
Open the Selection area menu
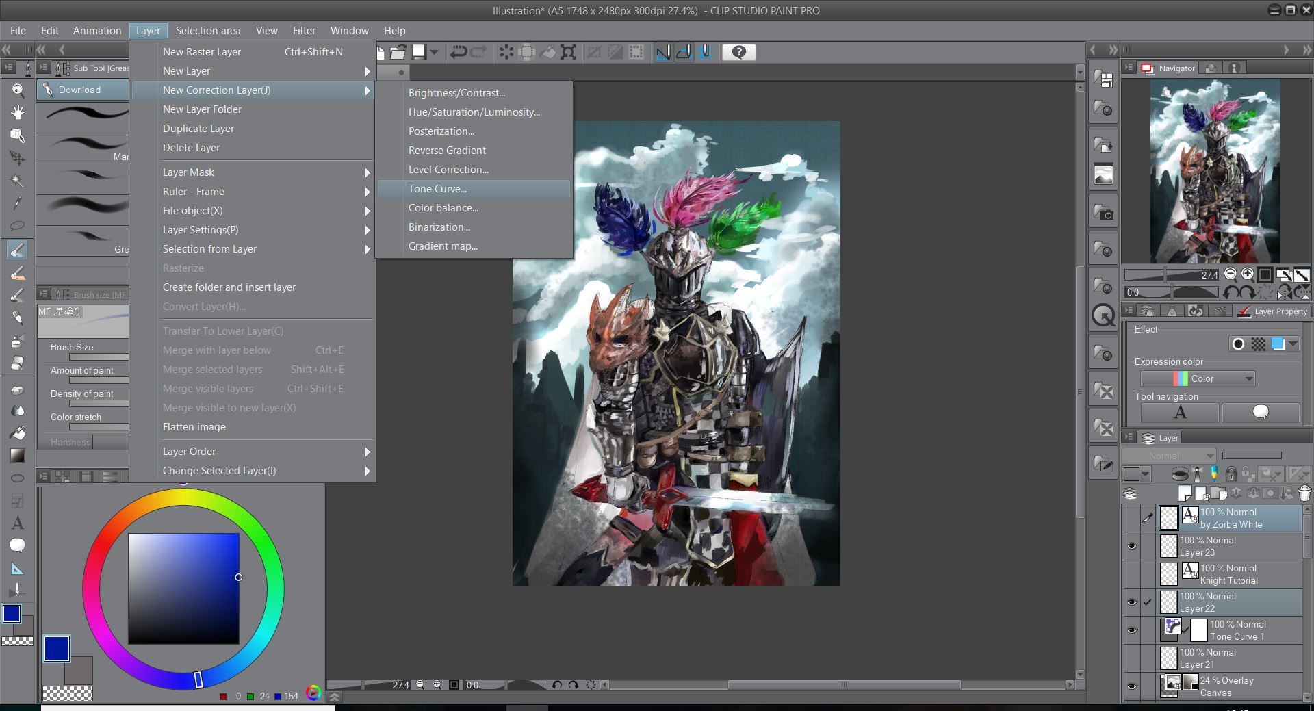pyautogui.click(x=207, y=31)
